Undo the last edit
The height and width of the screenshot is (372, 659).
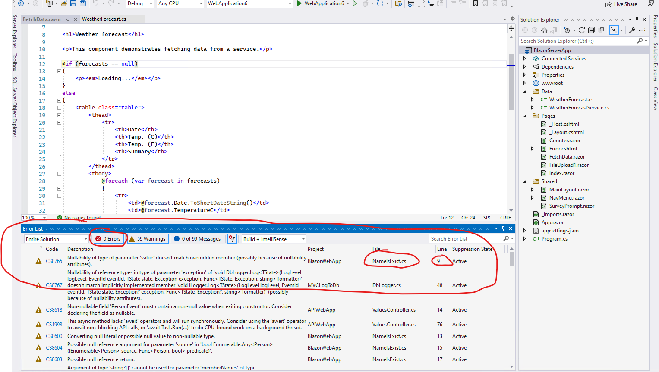coord(96,4)
